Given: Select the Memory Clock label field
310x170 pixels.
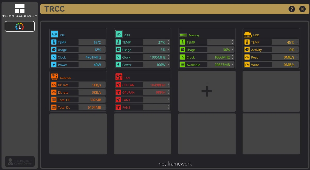Looking at the screenshot, I should point(197,57).
